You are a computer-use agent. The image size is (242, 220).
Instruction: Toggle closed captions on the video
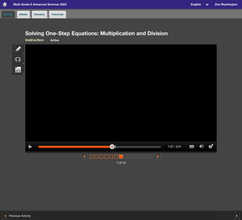pos(192,146)
